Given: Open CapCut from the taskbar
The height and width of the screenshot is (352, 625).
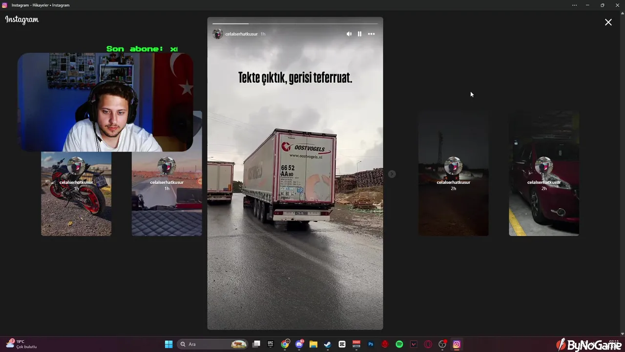Looking at the screenshot, I should click(x=342, y=344).
